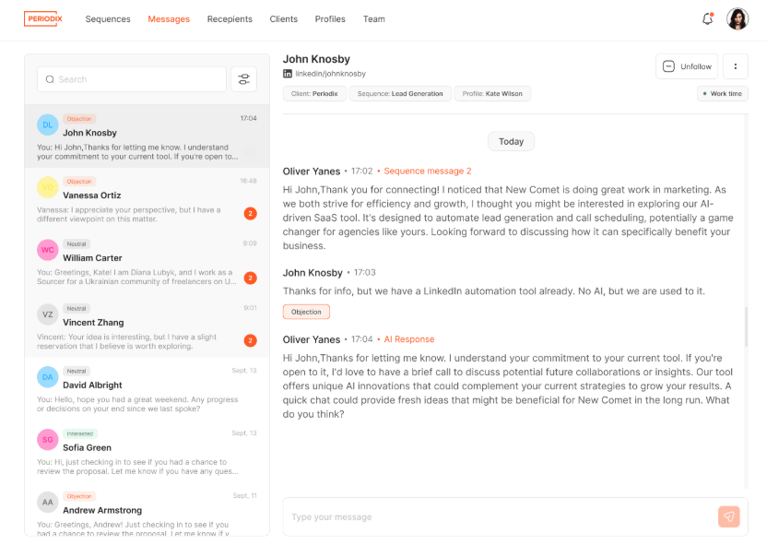
Task: Click the Objection label under John's reply
Action: click(306, 312)
